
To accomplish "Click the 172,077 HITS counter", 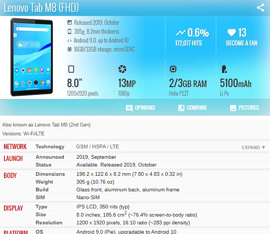I will 189,43.
